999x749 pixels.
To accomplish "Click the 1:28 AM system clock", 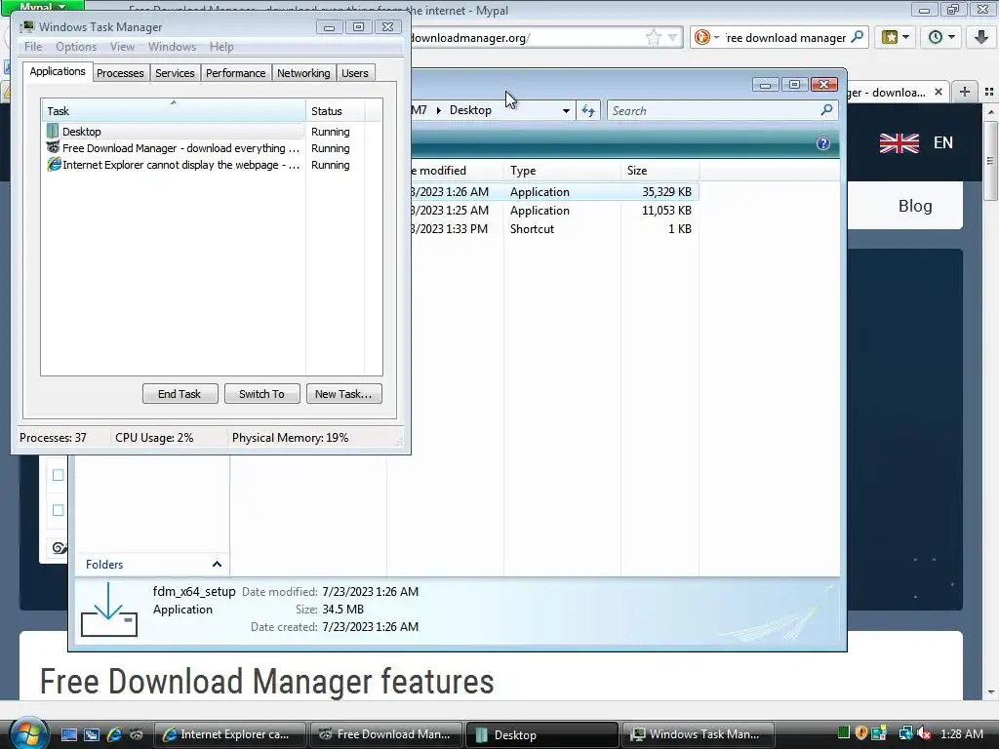I will coord(961,733).
